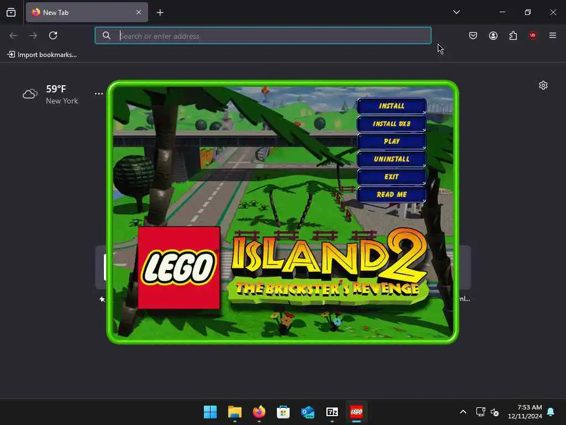566x425 pixels.
Task: Switch to Firefox in taskbar
Action: tap(259, 412)
